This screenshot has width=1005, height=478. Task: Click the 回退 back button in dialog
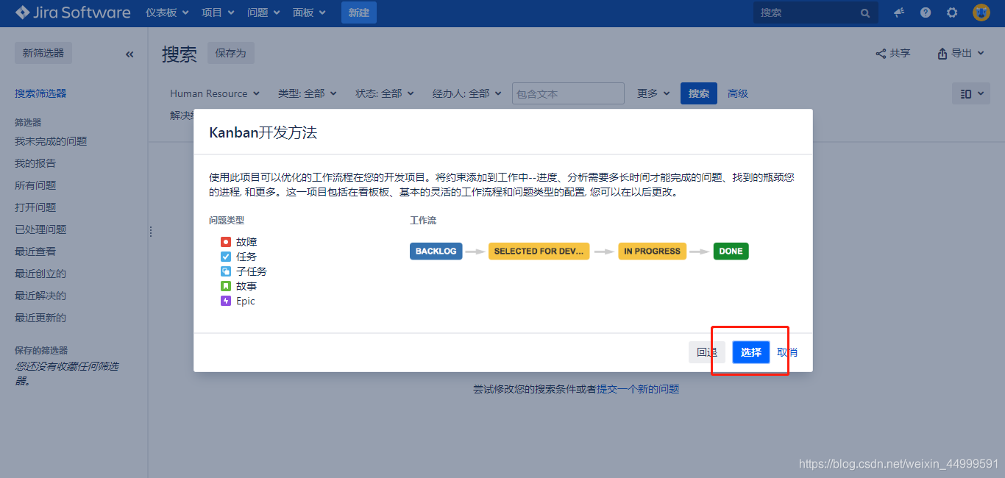(x=707, y=352)
